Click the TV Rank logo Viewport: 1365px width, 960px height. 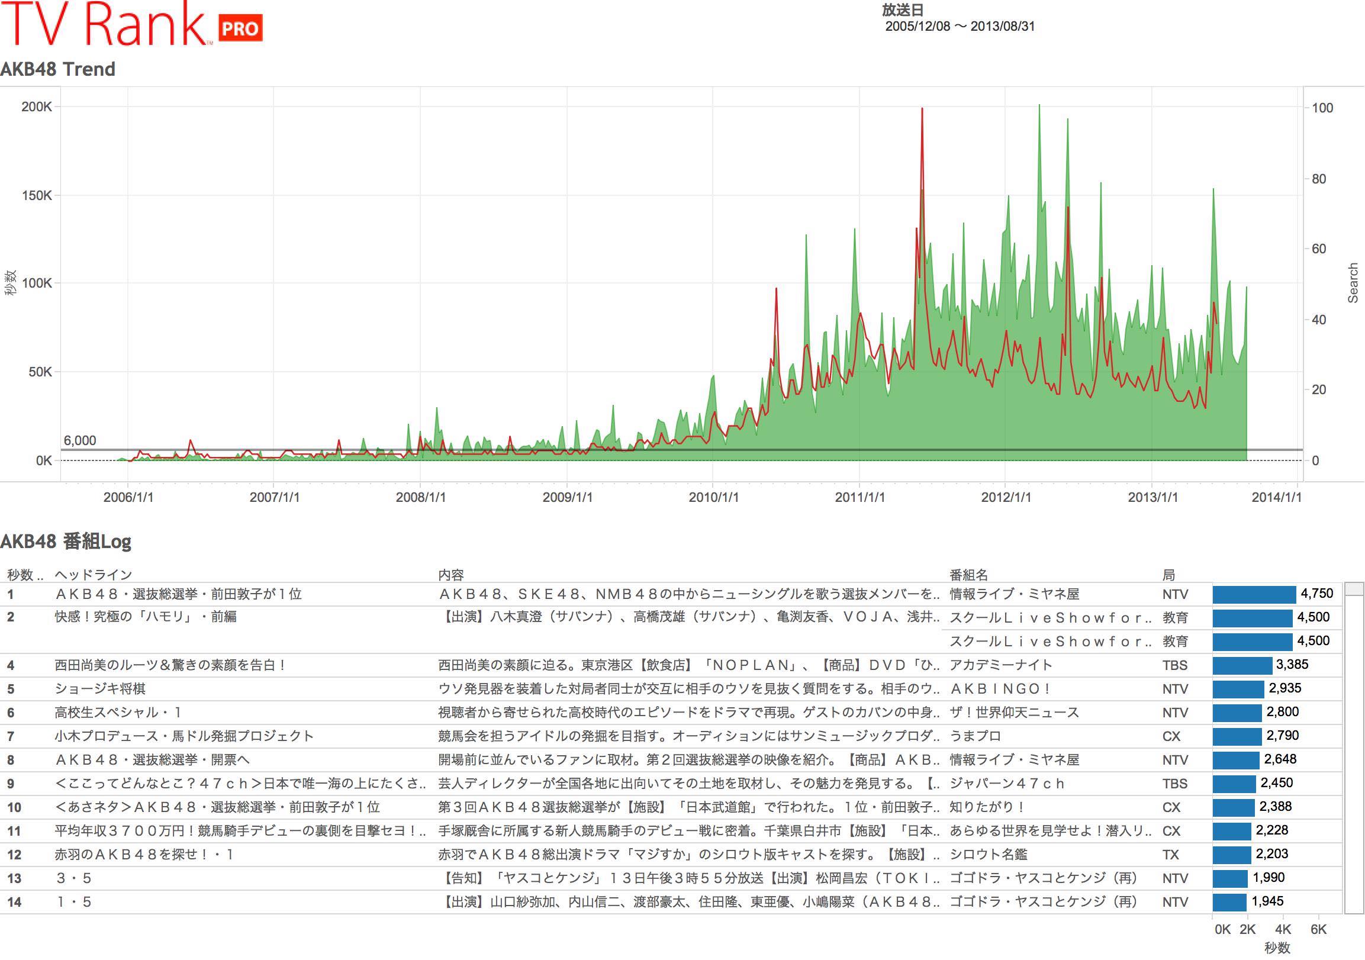click(131, 22)
